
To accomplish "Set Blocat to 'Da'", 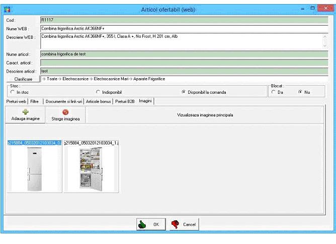I will point(274,92).
